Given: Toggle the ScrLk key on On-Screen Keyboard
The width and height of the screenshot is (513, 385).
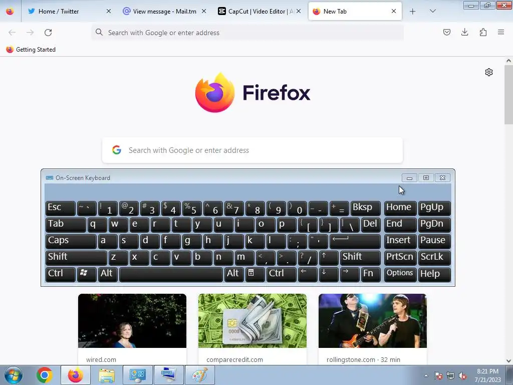Looking at the screenshot, I should pyautogui.click(x=434, y=258).
